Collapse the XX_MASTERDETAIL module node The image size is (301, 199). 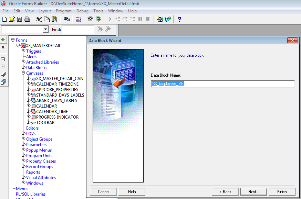(x=18, y=45)
